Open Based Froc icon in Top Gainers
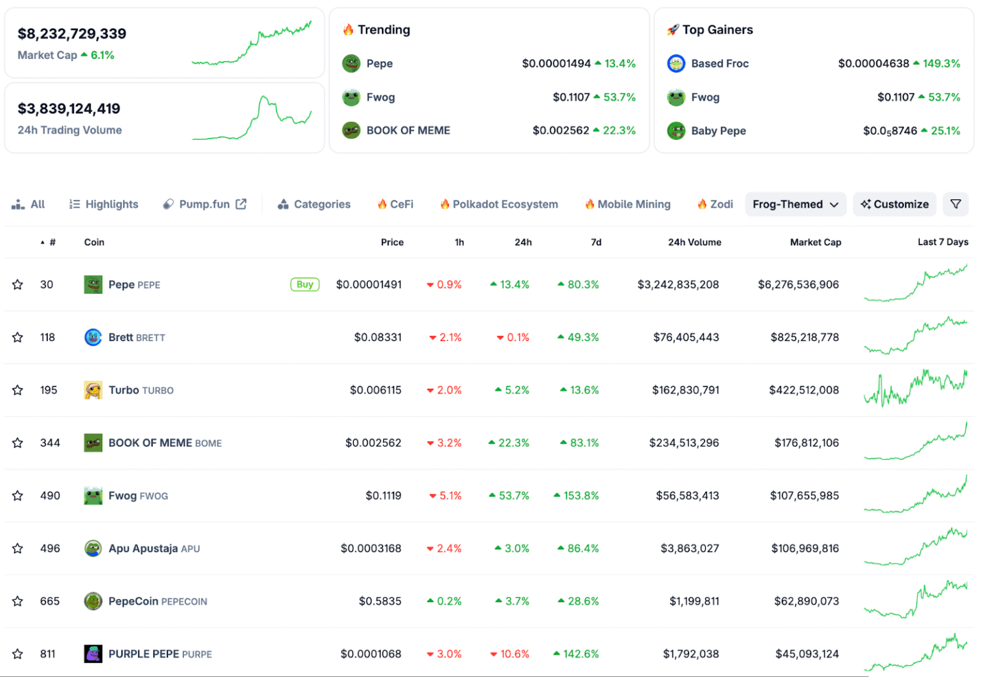 676,63
